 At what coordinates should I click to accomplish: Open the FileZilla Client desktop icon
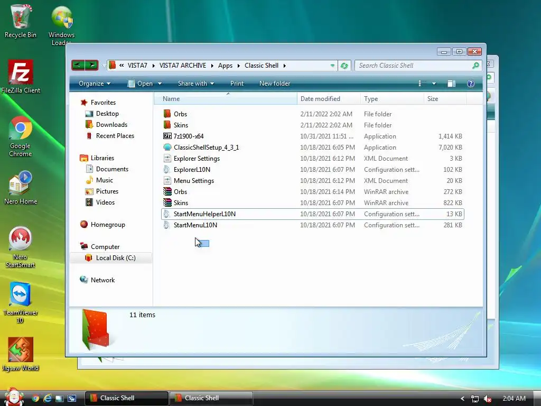coord(21,77)
